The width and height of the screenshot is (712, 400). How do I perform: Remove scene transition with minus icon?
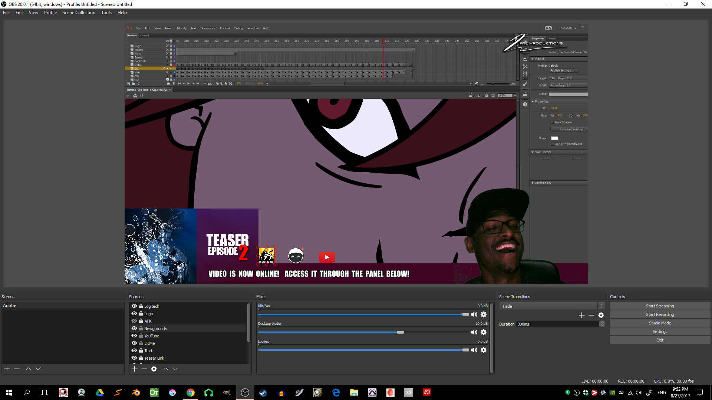tap(591, 315)
